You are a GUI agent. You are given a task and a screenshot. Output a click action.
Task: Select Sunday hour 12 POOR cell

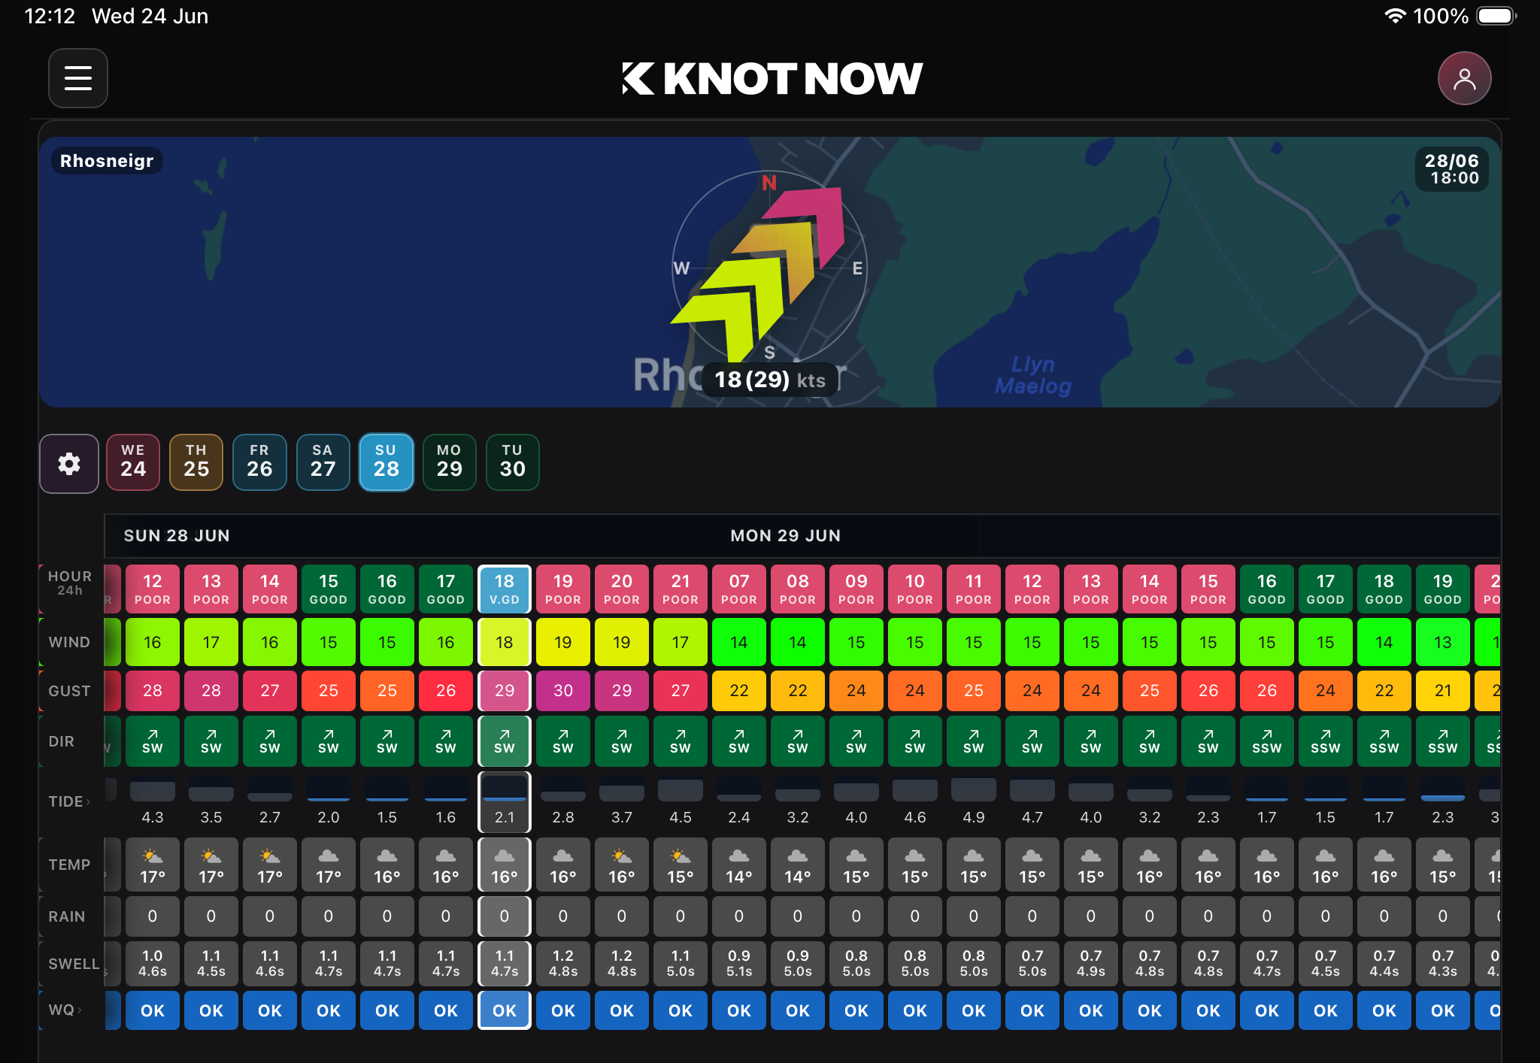point(153,589)
